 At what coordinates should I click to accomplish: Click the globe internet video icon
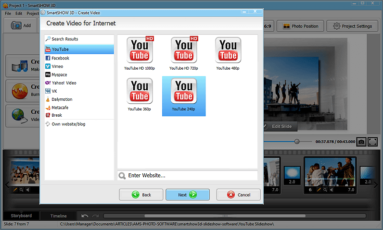[20, 116]
